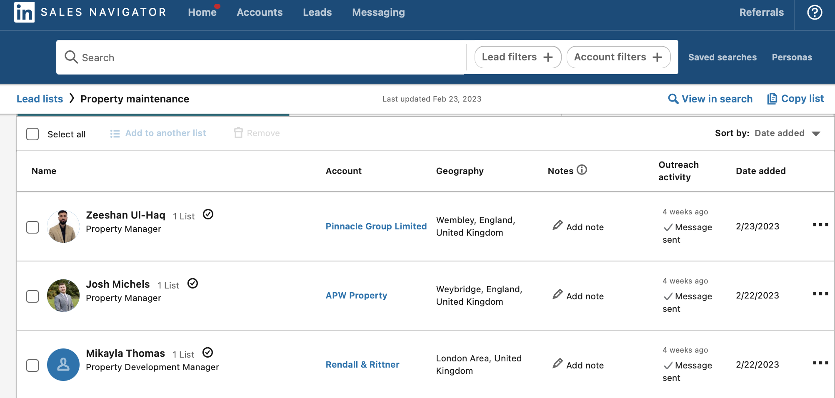Open the Sort by Date added dropdown
This screenshot has width=835, height=398.
point(787,133)
